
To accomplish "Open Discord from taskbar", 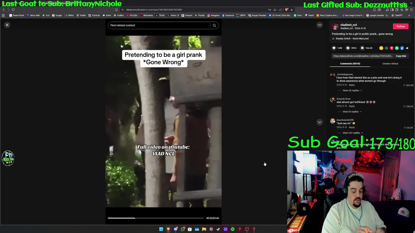I will click(x=175, y=229).
